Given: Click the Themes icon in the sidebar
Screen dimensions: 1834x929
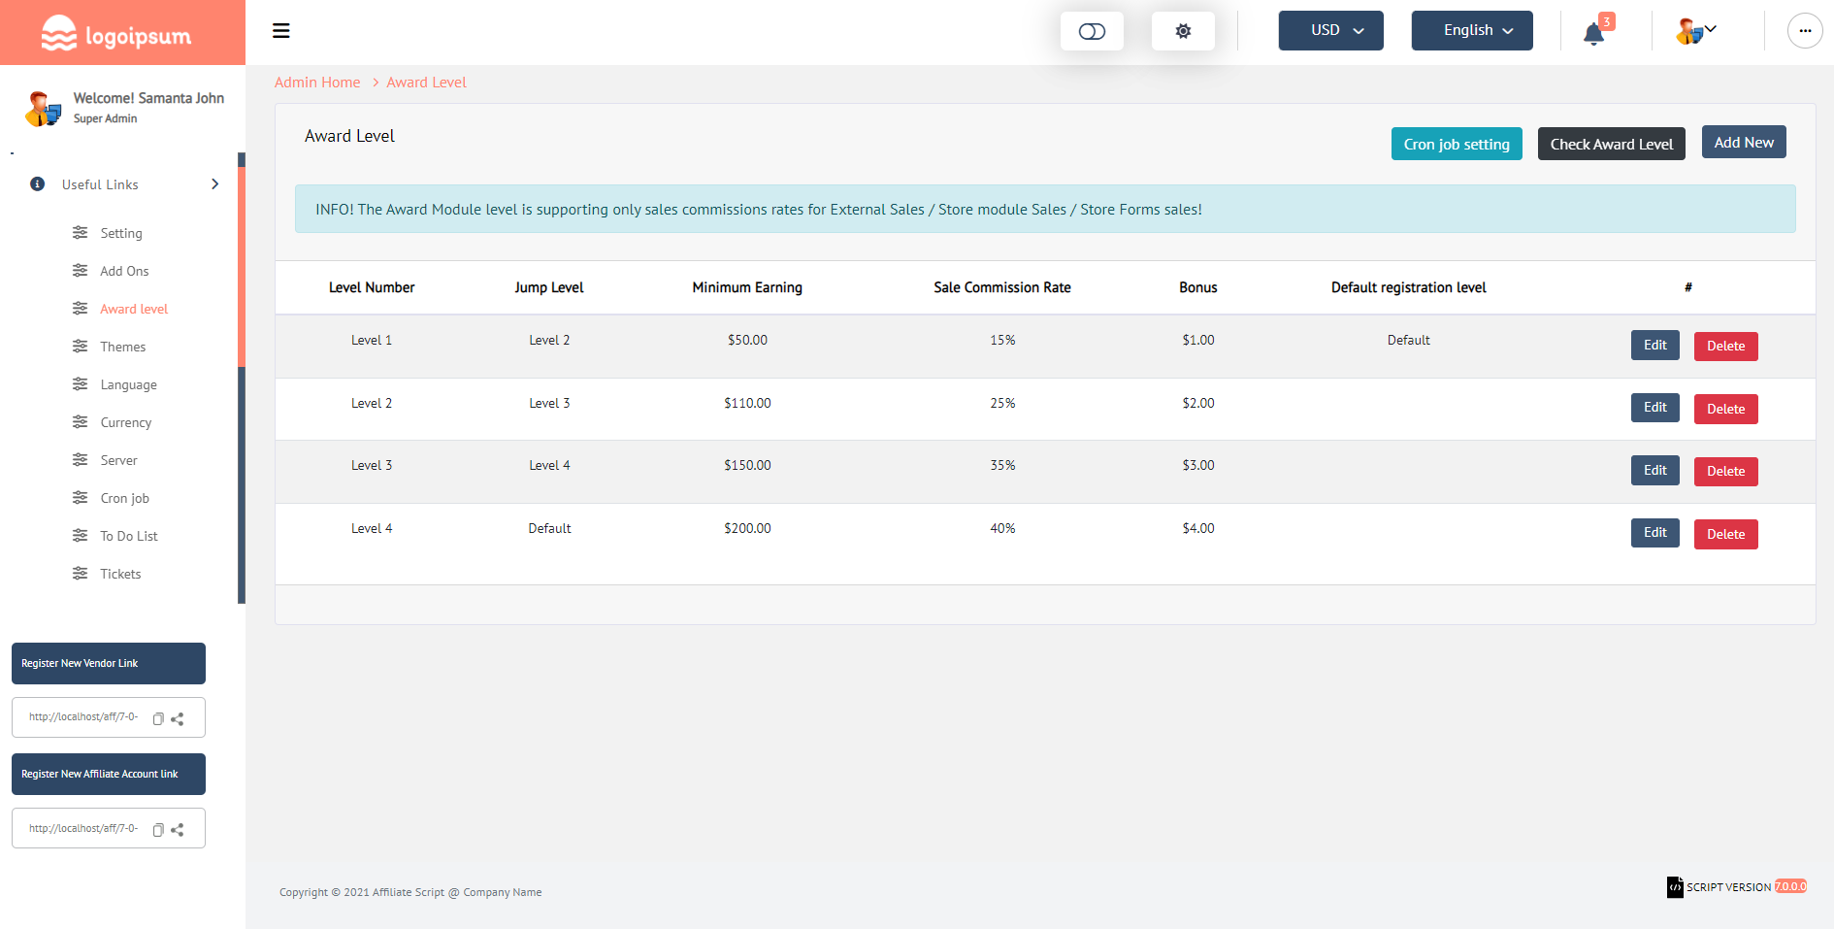Looking at the screenshot, I should 80,346.
